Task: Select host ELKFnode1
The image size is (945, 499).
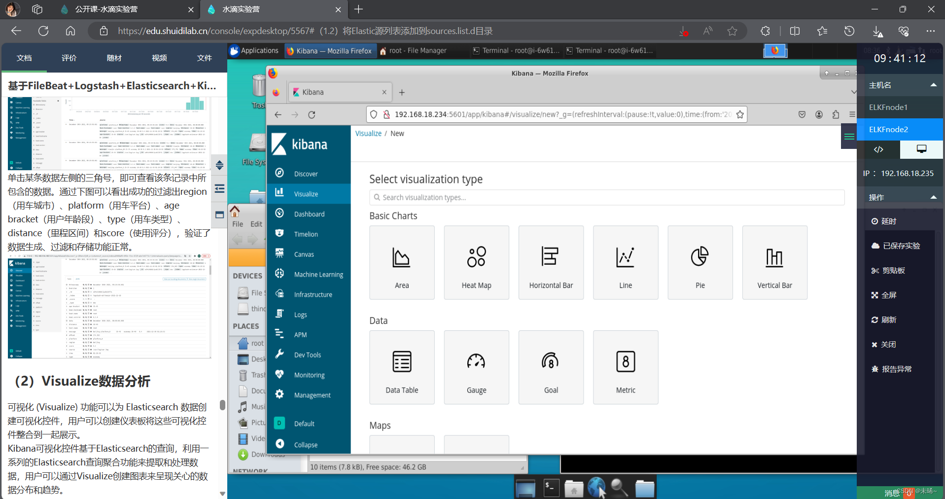Action: pos(900,107)
